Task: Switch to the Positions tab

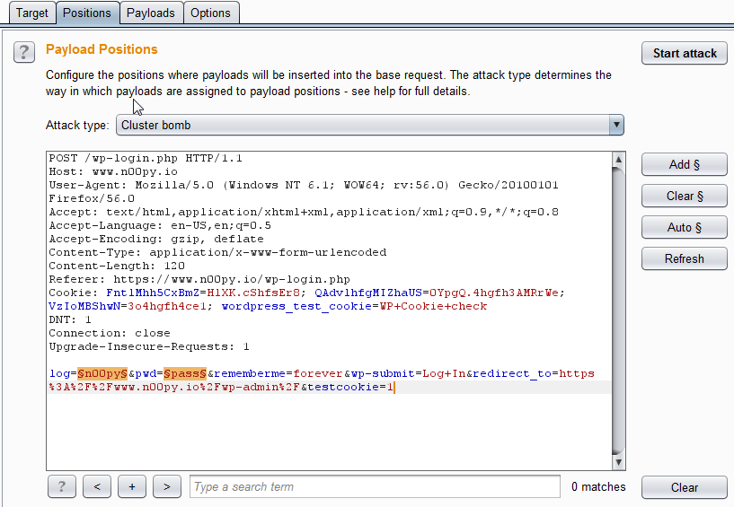Action: (87, 13)
